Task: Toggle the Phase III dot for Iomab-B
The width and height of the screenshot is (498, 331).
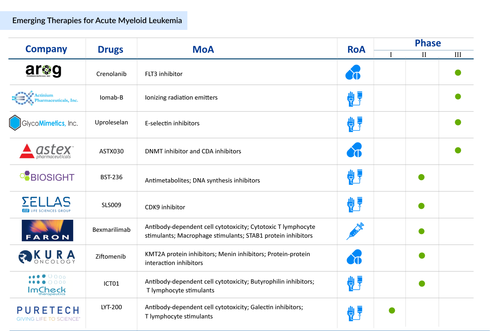Action: pyautogui.click(x=457, y=96)
